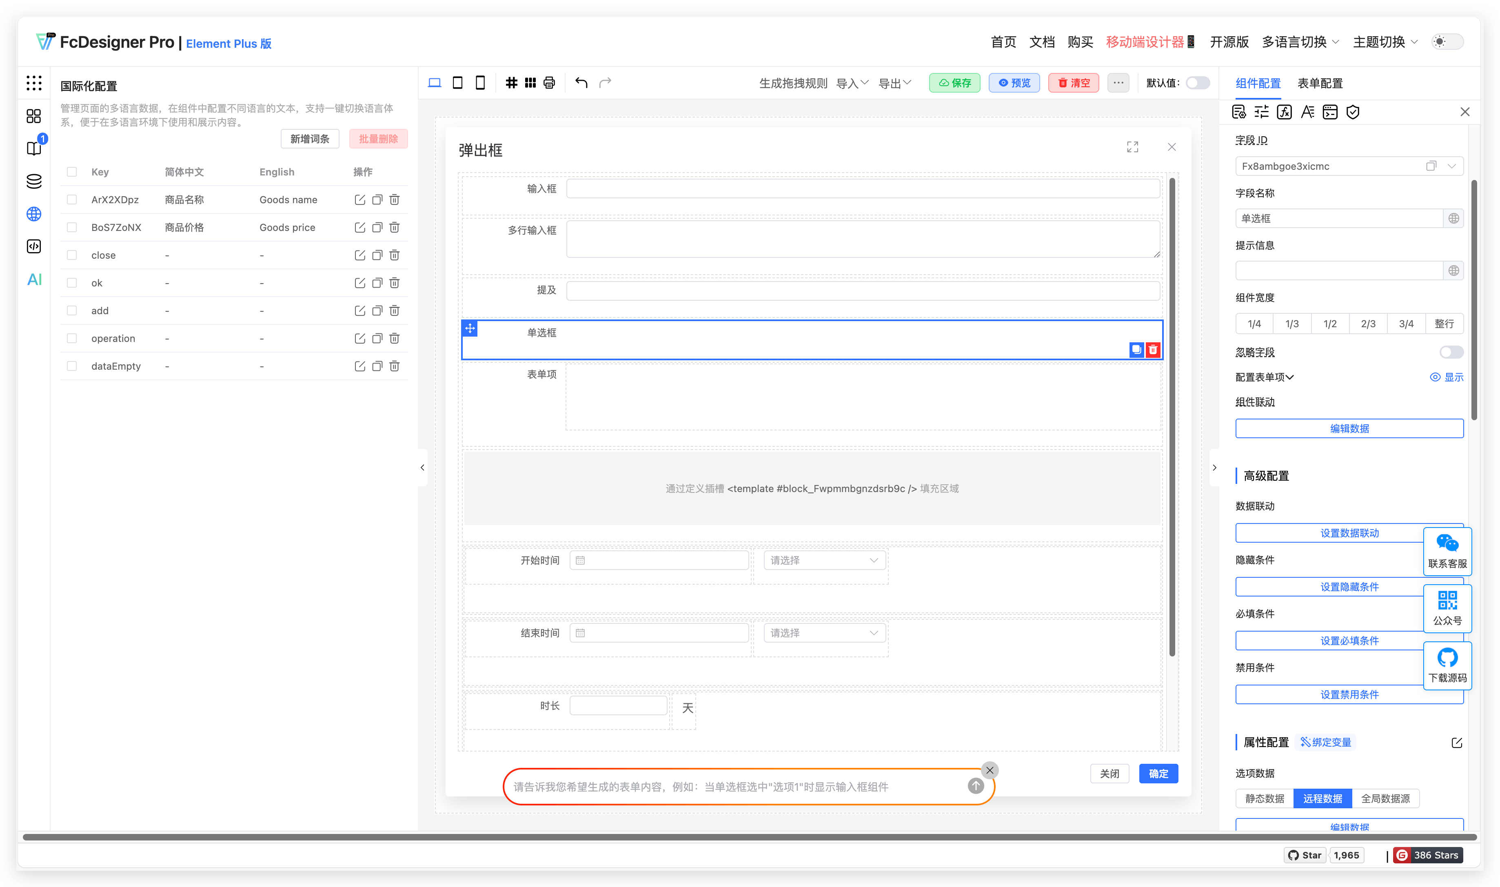Image resolution: width=1500 pixels, height=887 pixels.
Task: Click the 新增词条 button
Action: click(x=310, y=139)
